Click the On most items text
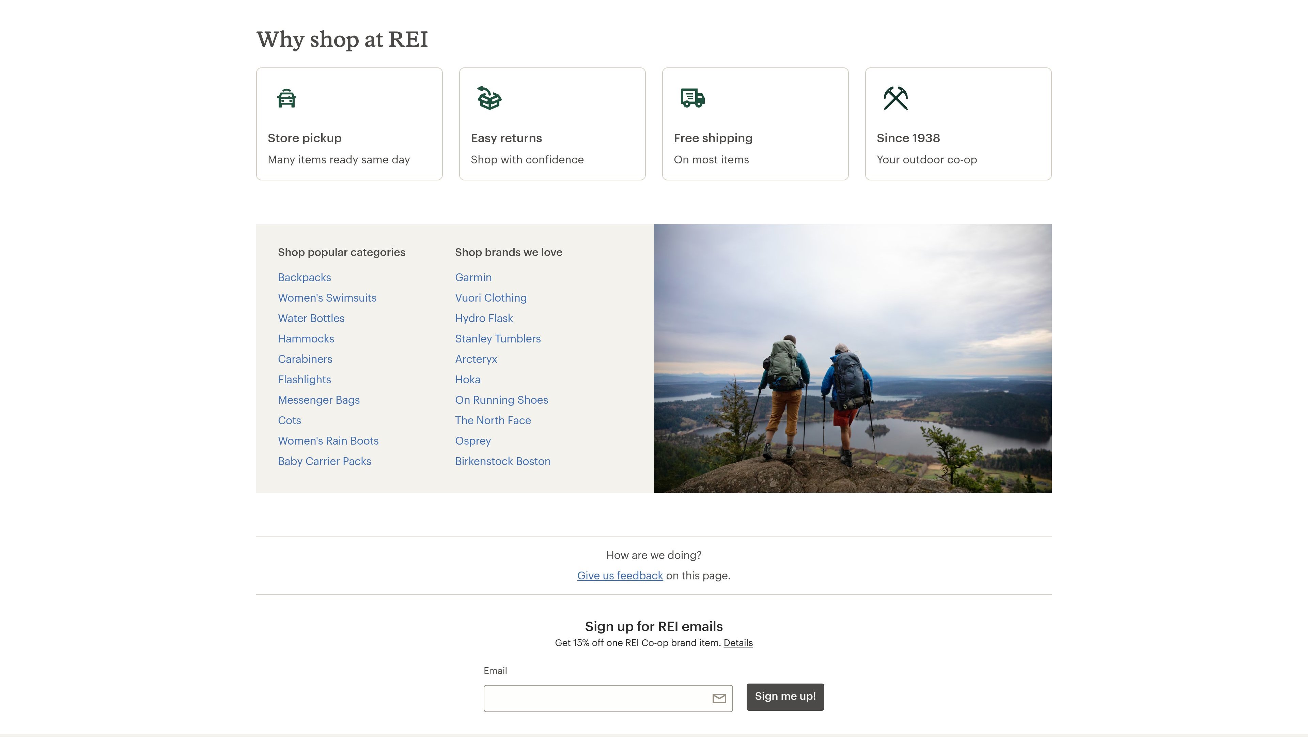This screenshot has height=737, width=1308. click(x=711, y=159)
